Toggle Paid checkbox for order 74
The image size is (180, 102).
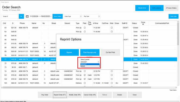85,71
